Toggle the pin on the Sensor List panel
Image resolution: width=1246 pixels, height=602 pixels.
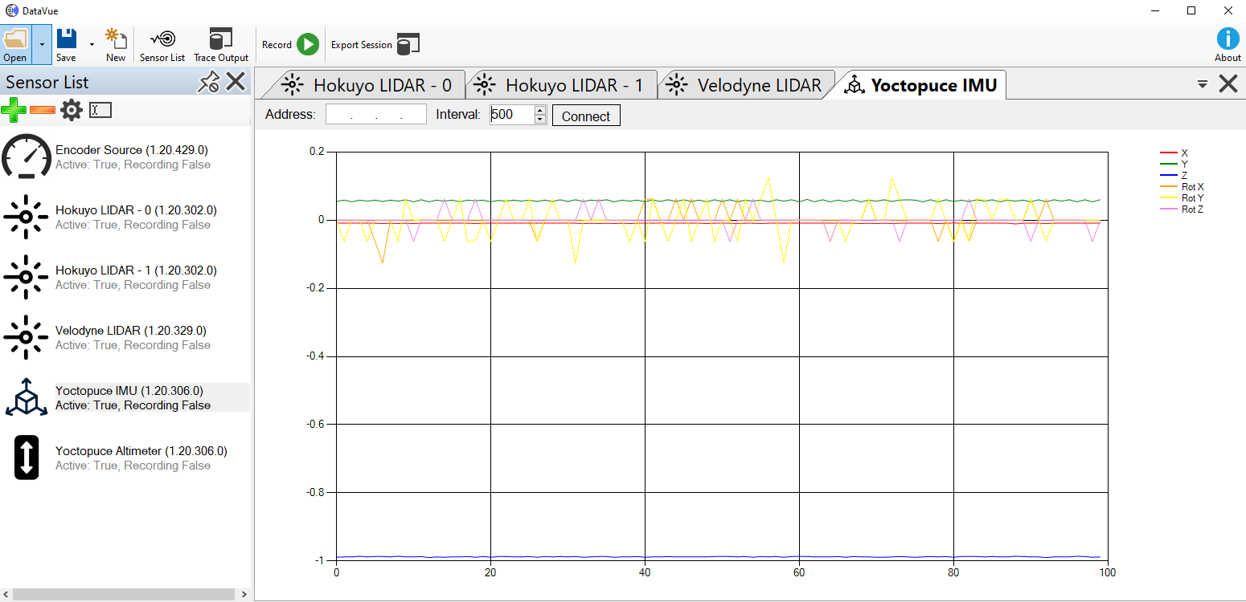click(x=209, y=82)
